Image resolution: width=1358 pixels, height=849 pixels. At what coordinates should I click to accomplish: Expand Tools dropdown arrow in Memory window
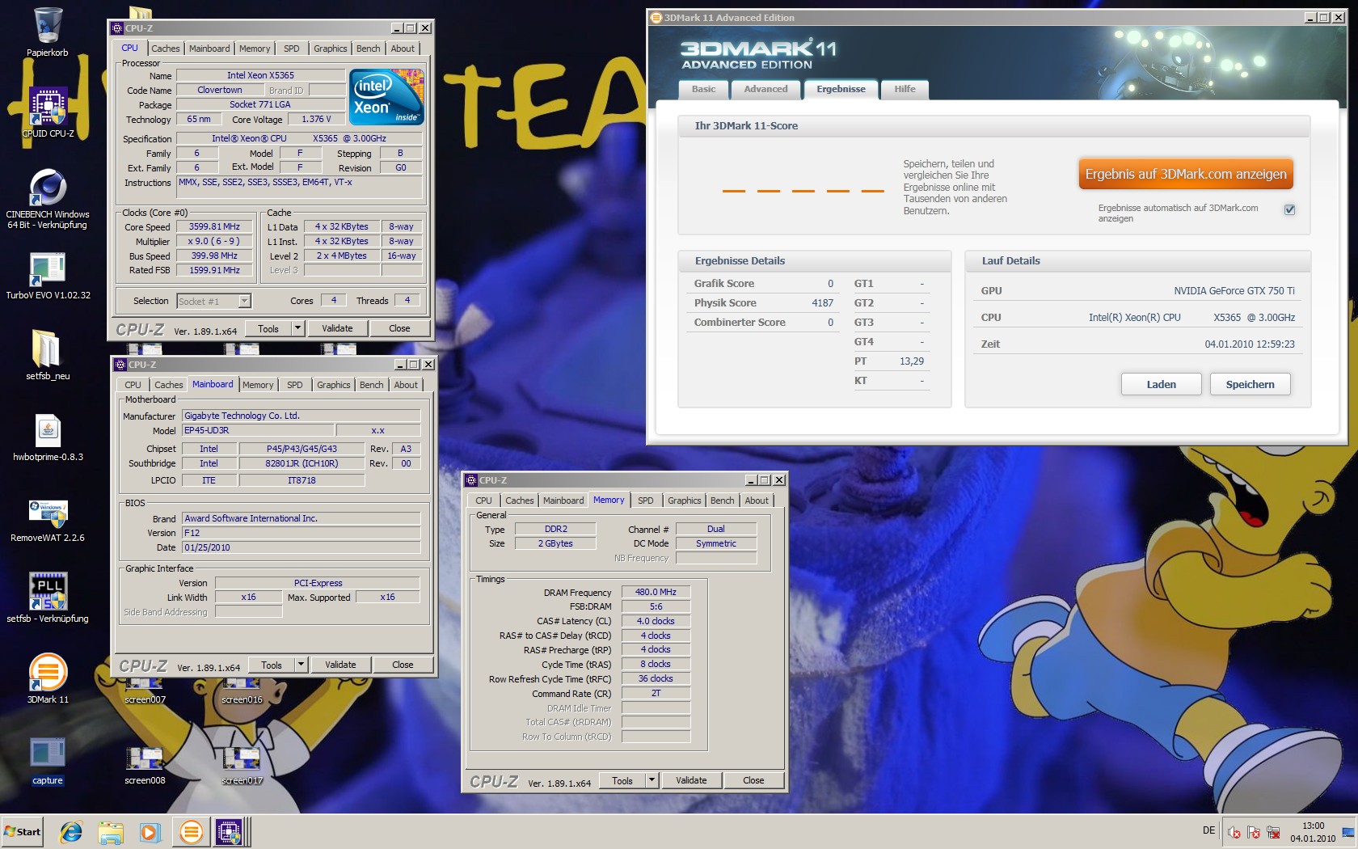coord(652,780)
